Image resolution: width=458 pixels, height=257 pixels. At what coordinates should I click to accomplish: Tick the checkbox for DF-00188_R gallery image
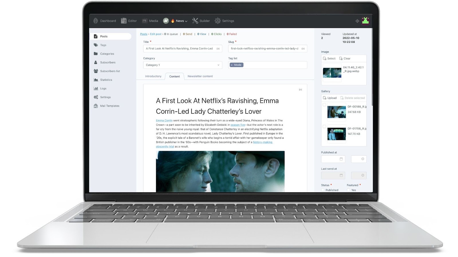(x=324, y=105)
